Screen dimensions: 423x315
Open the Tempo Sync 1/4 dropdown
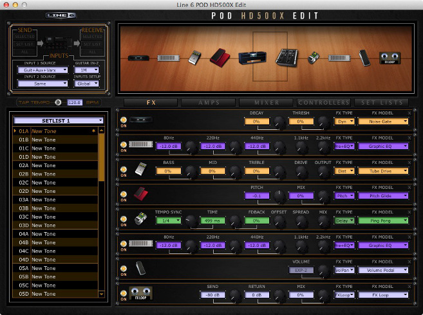[x=168, y=221]
